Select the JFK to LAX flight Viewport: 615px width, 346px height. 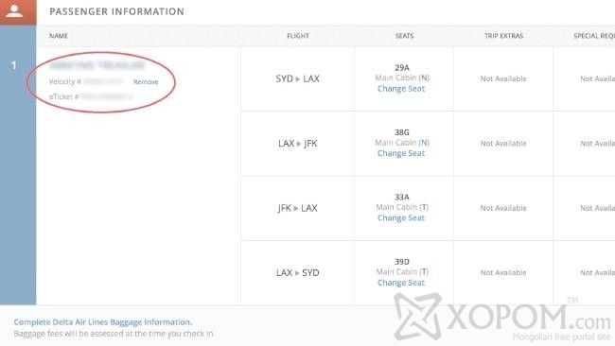click(x=297, y=208)
